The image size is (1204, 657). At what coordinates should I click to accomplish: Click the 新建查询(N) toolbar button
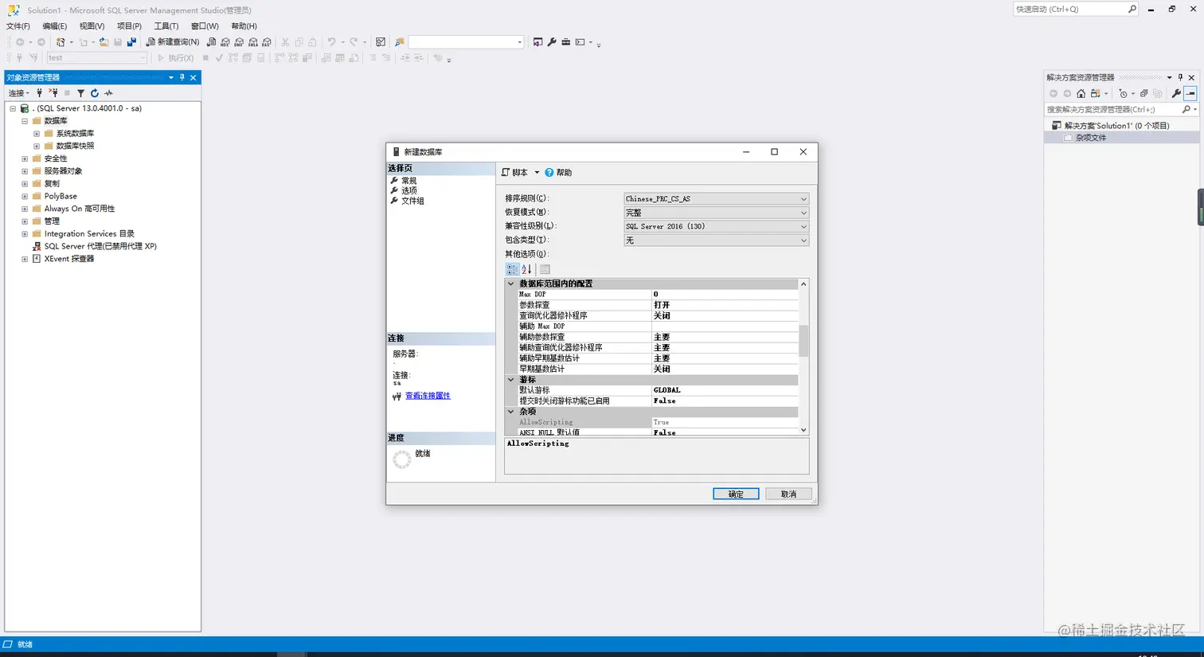pos(173,42)
